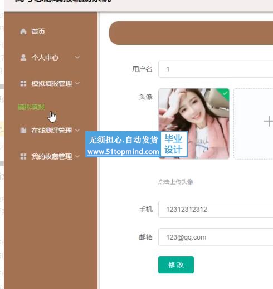Focus the 邮箱 email field
273x289 pixels.
tap(216, 237)
